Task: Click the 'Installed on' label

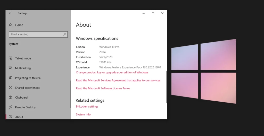Action: coord(83,57)
